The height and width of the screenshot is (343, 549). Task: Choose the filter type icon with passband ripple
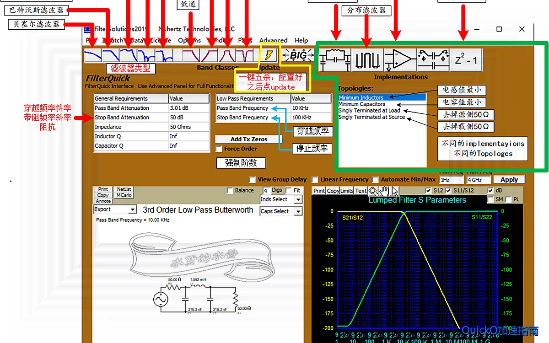tap(128, 55)
